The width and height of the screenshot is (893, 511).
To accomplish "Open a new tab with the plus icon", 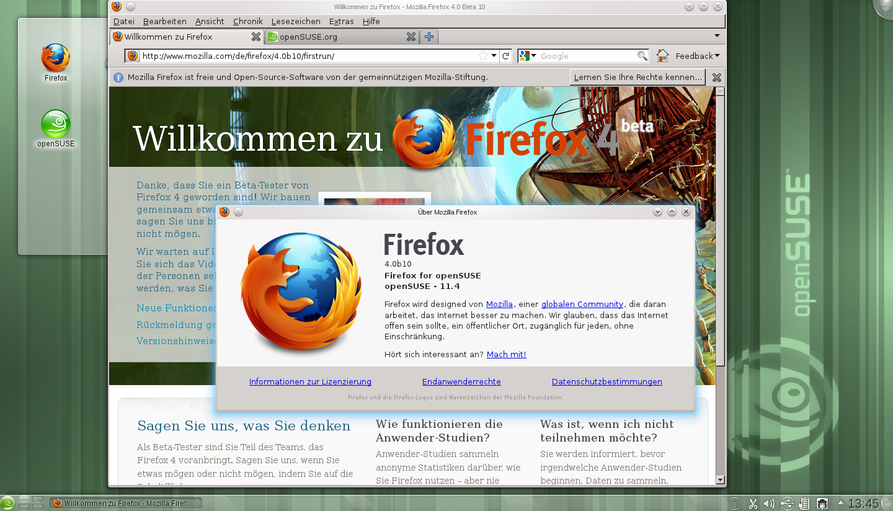I will [429, 37].
